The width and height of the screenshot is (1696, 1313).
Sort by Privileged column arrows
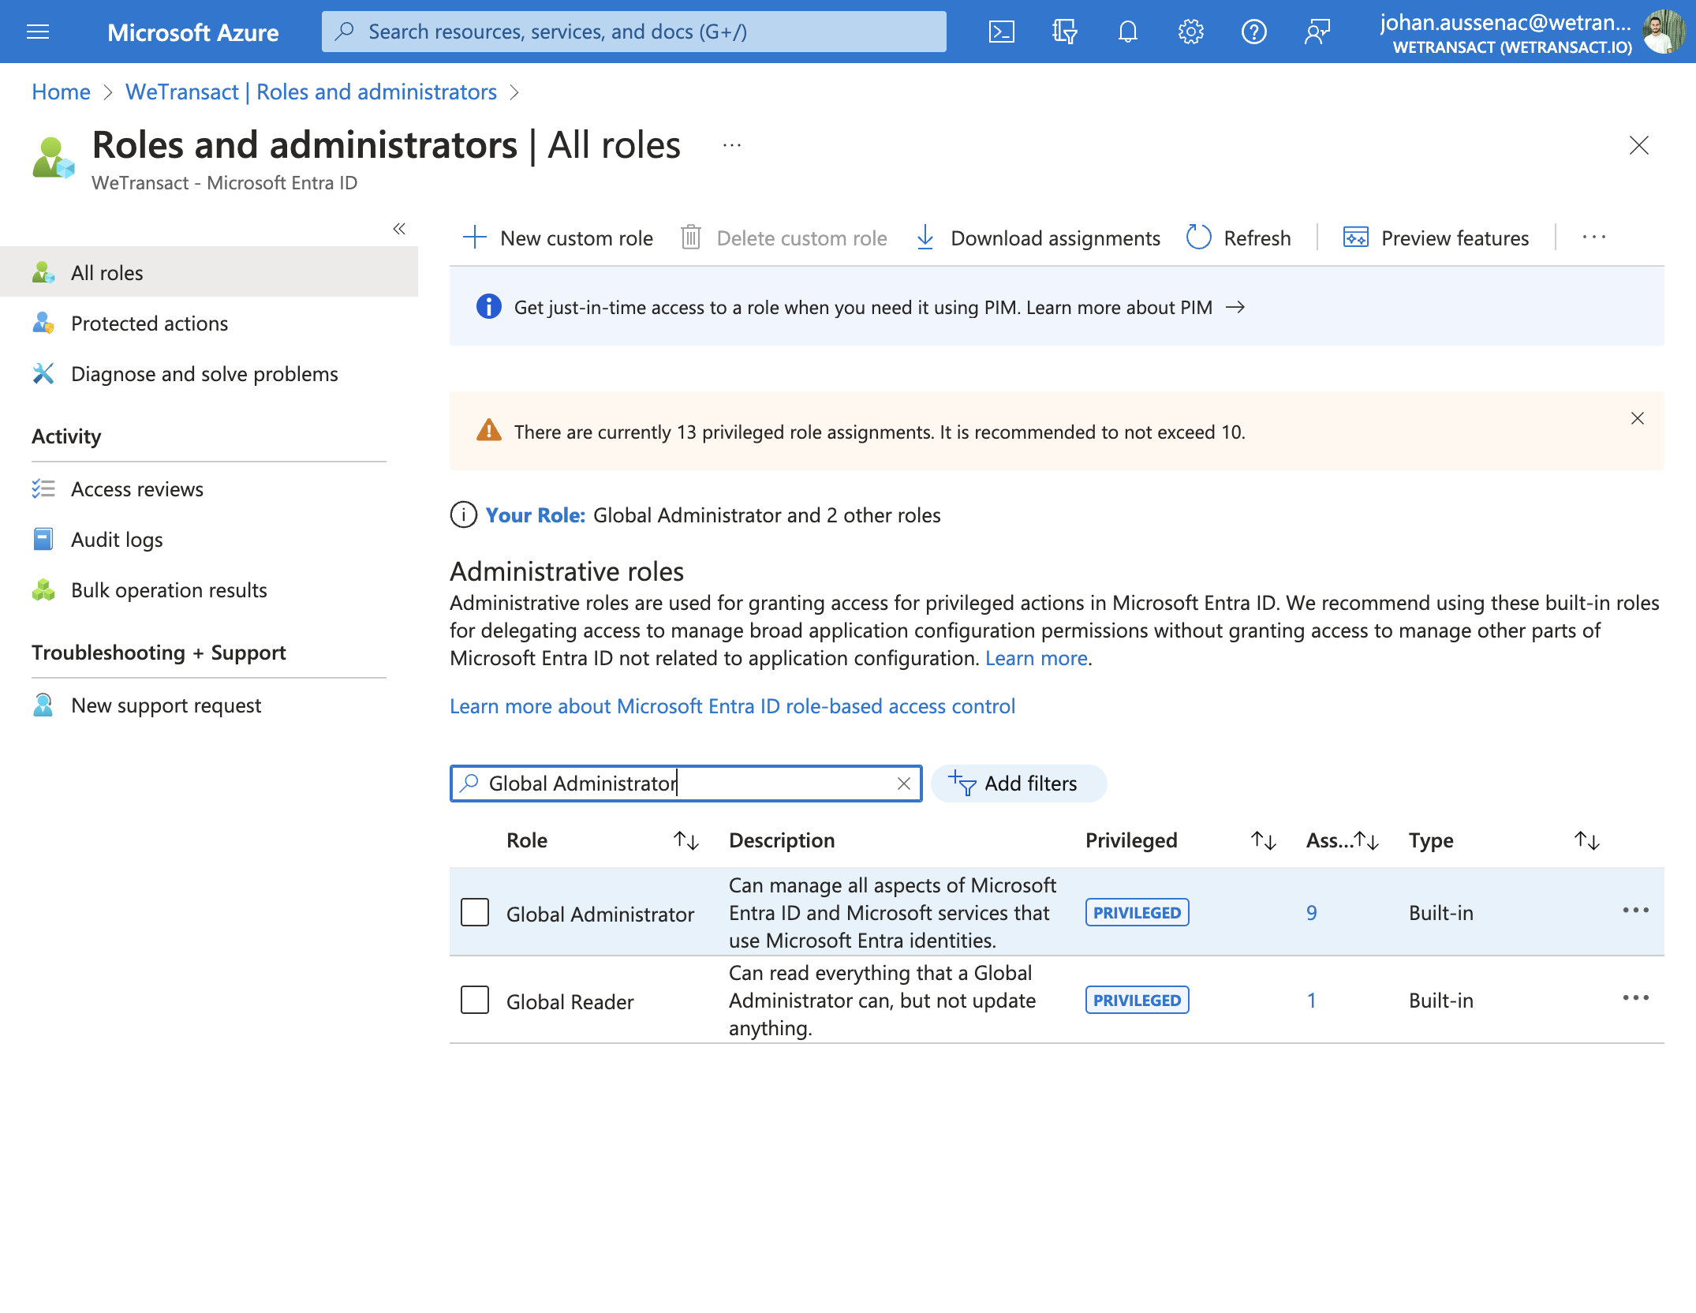1264,840
